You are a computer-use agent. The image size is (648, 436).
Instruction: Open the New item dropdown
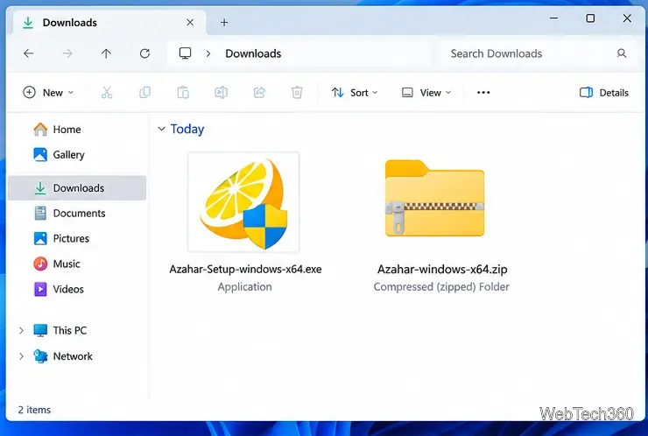[x=48, y=93]
